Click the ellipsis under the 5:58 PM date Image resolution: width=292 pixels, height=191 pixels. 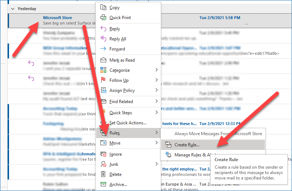[246, 24]
